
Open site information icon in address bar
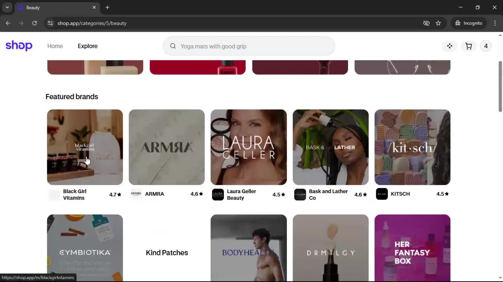(50, 23)
